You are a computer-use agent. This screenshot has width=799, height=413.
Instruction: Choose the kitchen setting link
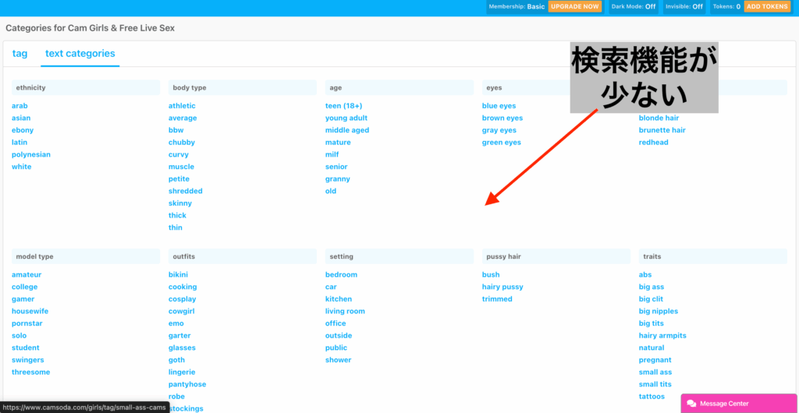coord(339,299)
